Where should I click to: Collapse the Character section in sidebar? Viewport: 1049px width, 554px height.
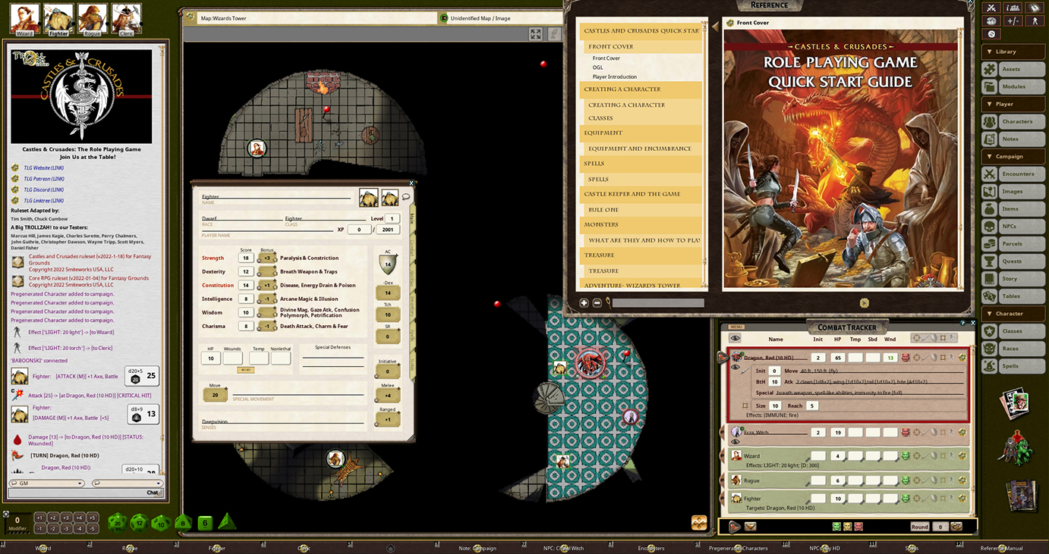coord(1013,313)
